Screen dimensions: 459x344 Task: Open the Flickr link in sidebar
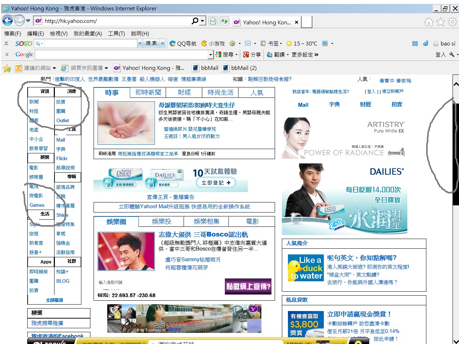tap(62, 158)
